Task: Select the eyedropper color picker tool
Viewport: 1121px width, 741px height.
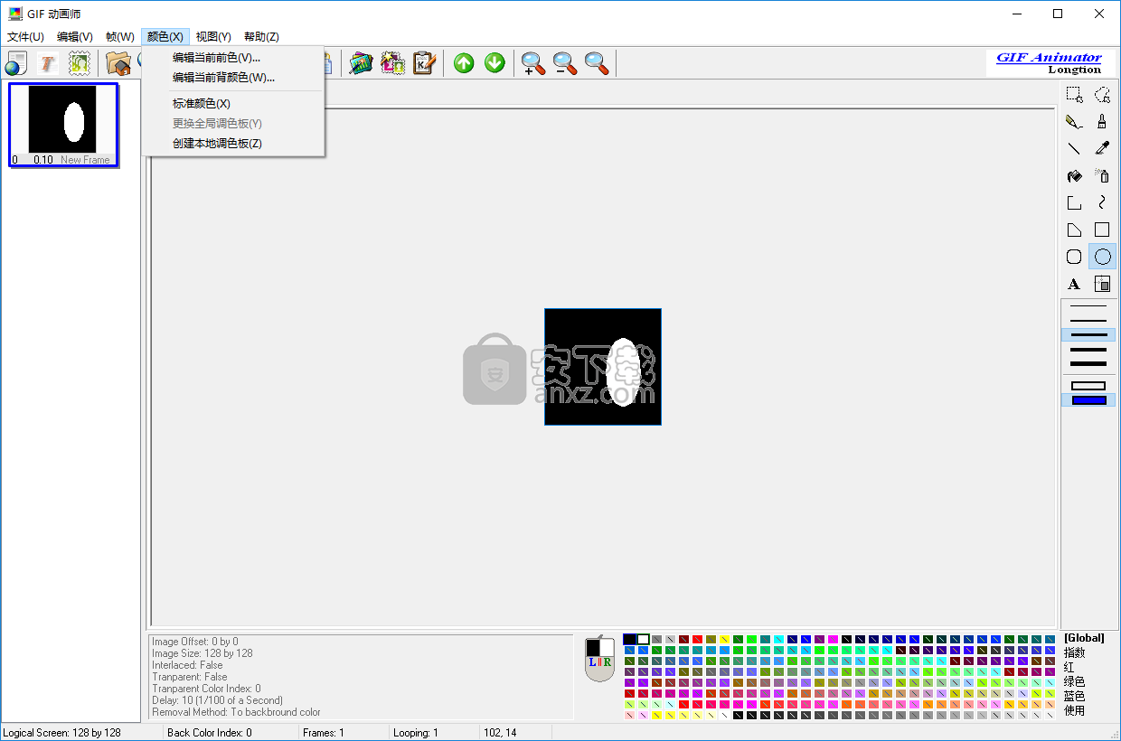Action: pos(1102,148)
